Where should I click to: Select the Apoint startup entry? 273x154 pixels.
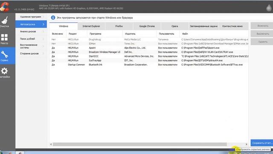[149, 48]
